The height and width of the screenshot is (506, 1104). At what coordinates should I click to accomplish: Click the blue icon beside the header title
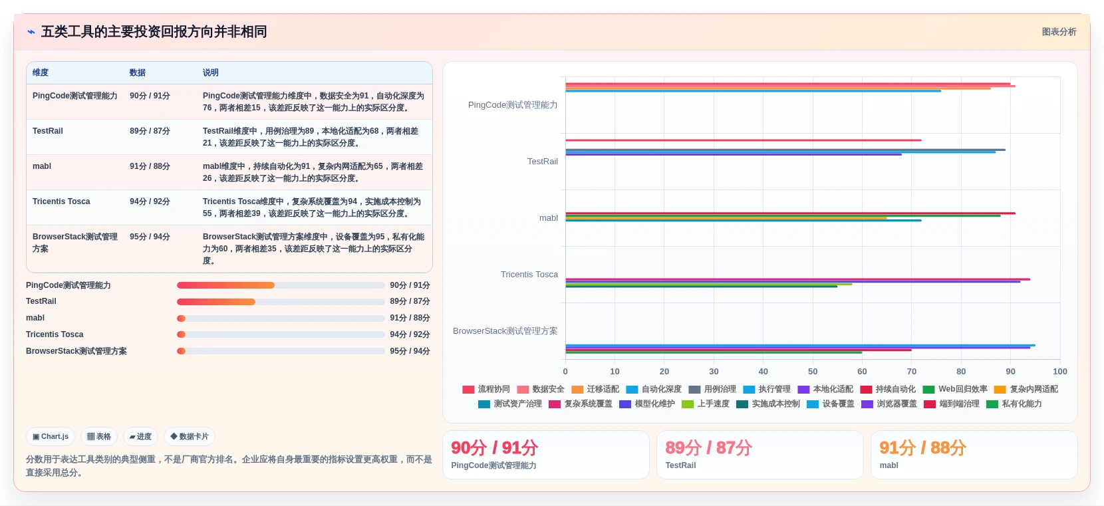tap(31, 32)
